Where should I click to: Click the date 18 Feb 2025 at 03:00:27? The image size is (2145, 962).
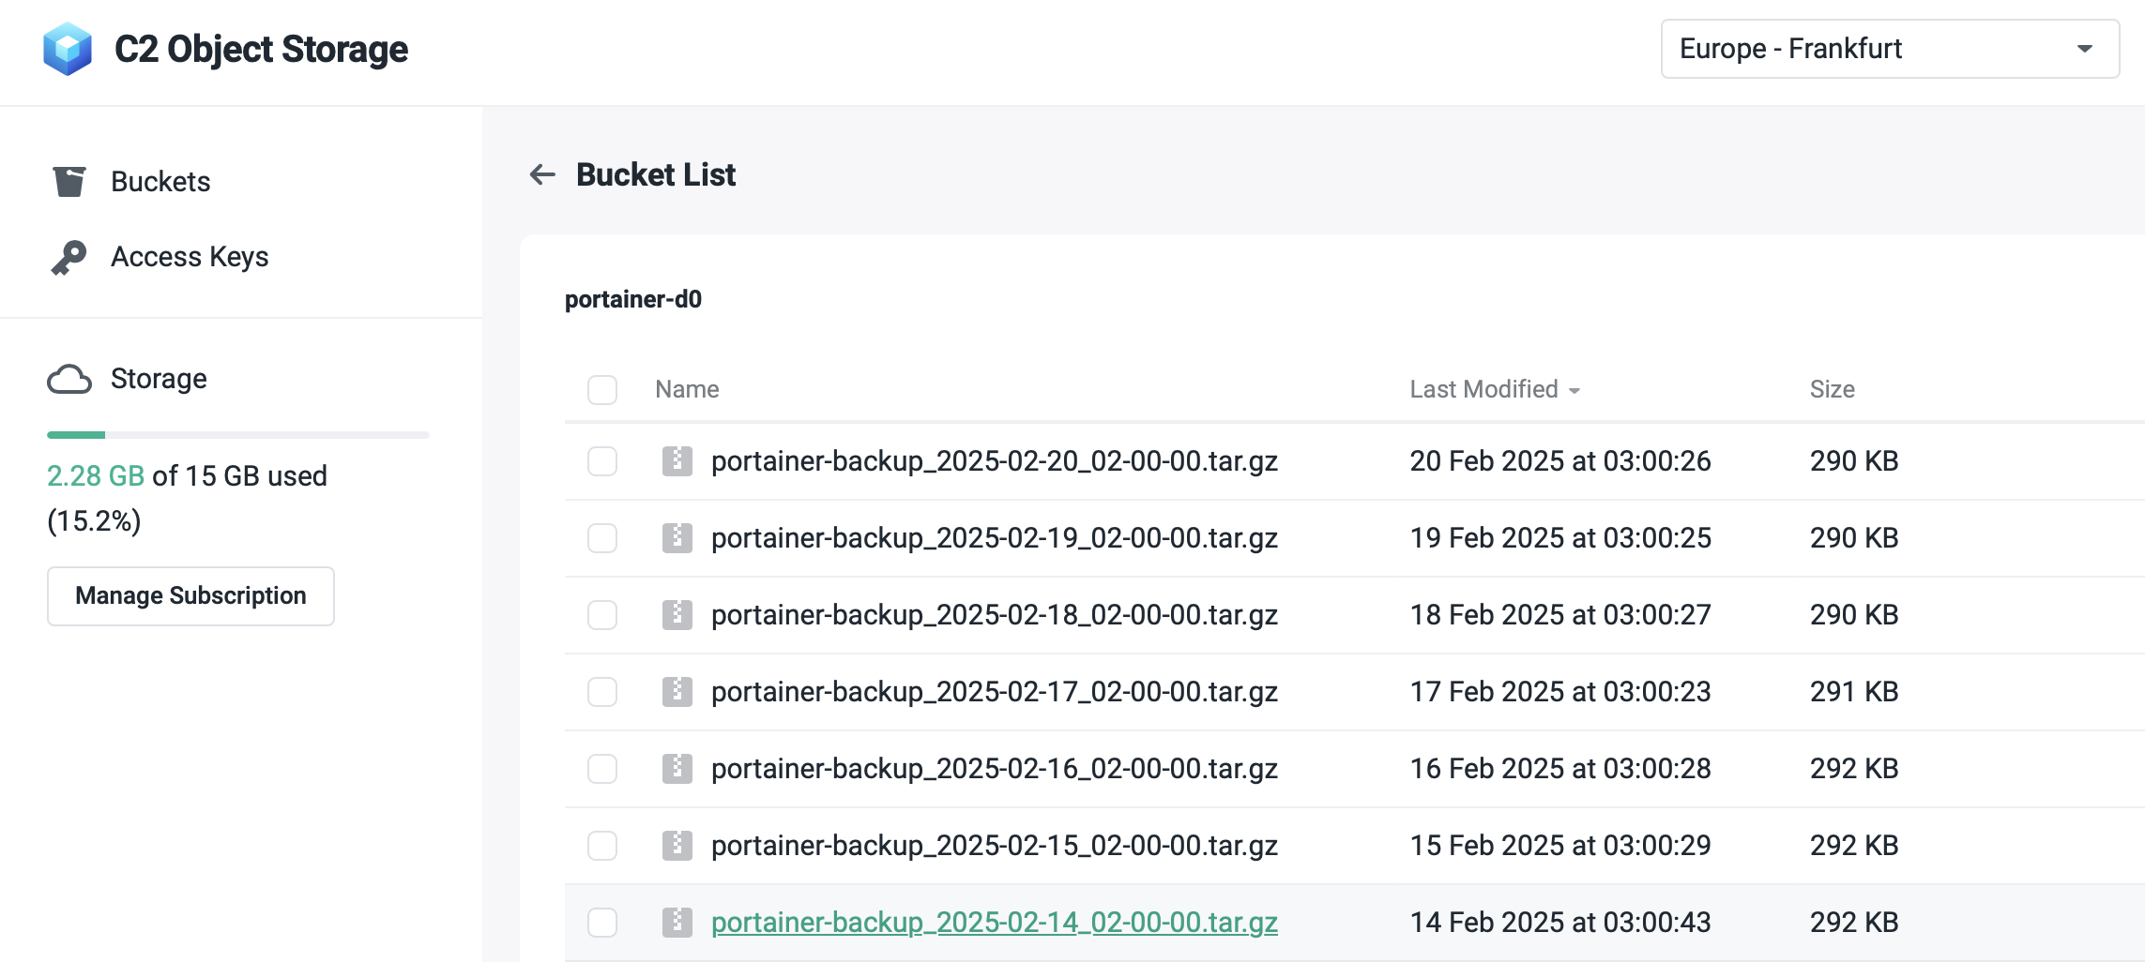pyautogui.click(x=1559, y=615)
